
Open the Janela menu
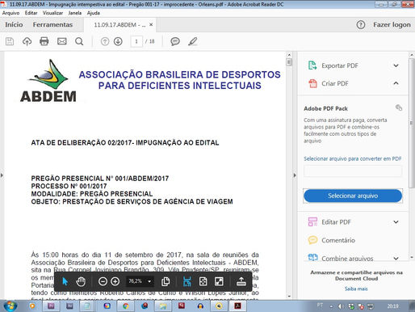(x=75, y=13)
